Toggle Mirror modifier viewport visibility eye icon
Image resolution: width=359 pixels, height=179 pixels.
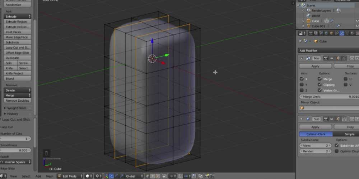coord(332,58)
